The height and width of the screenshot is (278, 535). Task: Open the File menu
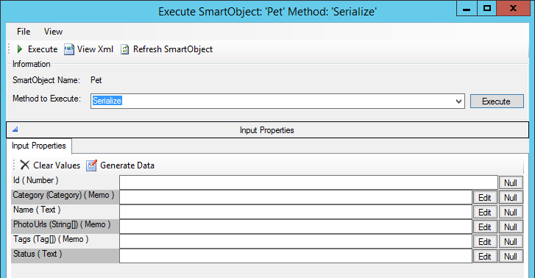tap(24, 32)
